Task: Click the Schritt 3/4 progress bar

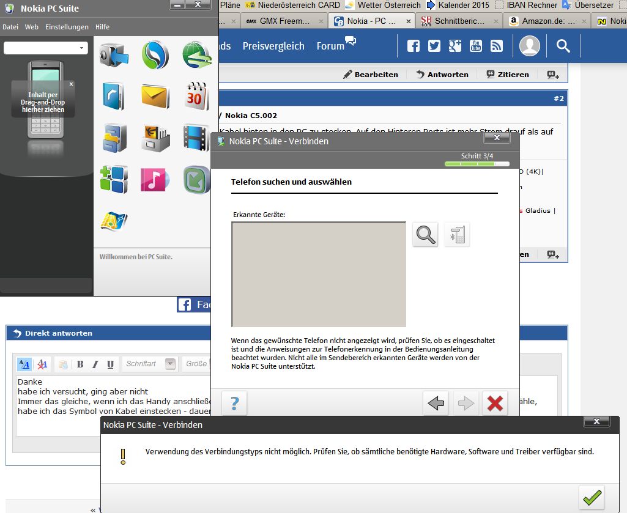Action: coord(477,163)
